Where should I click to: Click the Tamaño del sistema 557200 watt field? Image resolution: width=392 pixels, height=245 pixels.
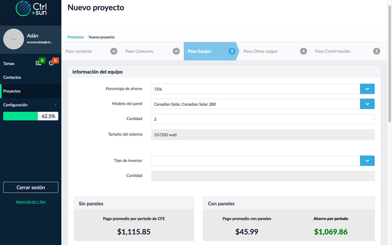coord(263,135)
